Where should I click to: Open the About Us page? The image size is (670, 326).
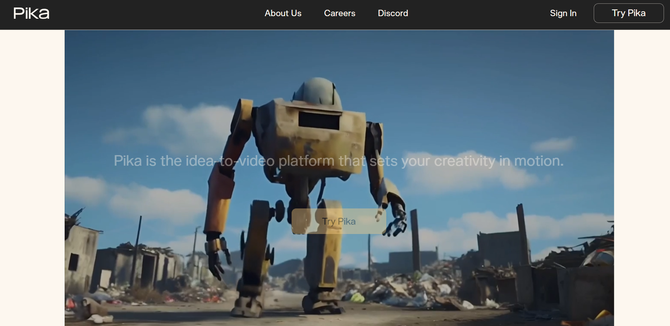[x=283, y=13]
